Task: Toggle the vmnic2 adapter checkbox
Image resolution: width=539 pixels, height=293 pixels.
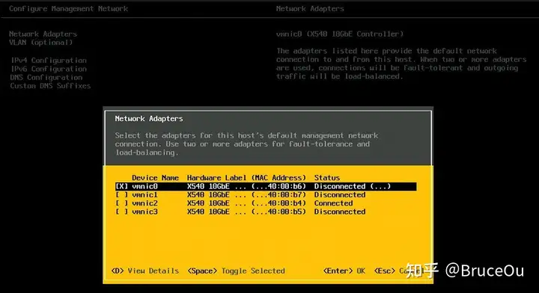Action: 122,203
